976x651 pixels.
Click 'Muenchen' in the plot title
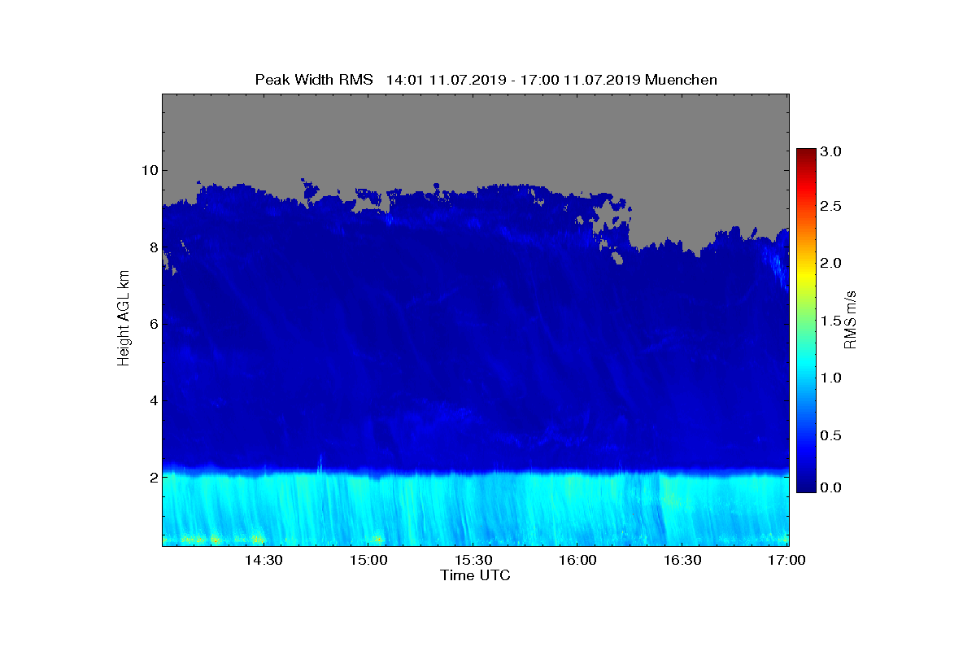click(681, 80)
